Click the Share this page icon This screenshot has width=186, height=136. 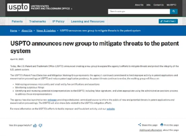point(140,125)
